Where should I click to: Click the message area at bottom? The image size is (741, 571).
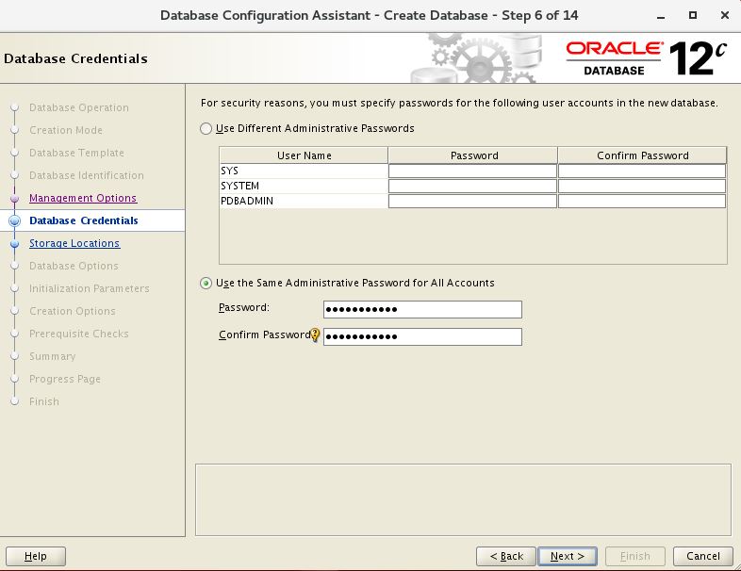coord(463,499)
